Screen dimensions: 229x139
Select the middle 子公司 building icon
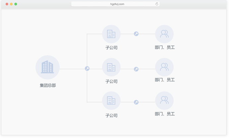pyautogui.click(x=111, y=68)
